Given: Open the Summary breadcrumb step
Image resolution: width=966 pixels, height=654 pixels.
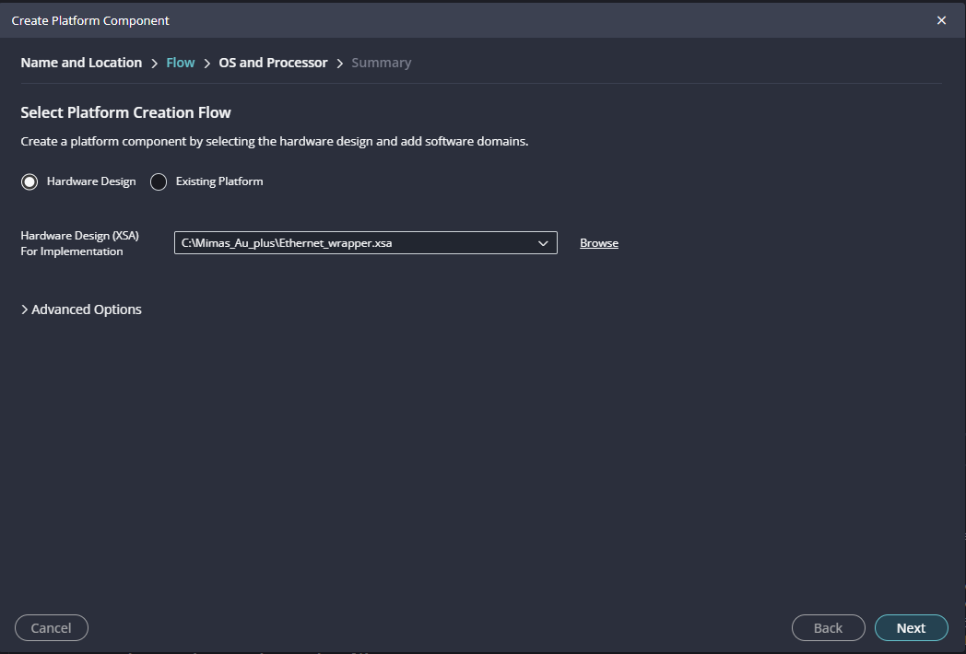Looking at the screenshot, I should pos(381,63).
